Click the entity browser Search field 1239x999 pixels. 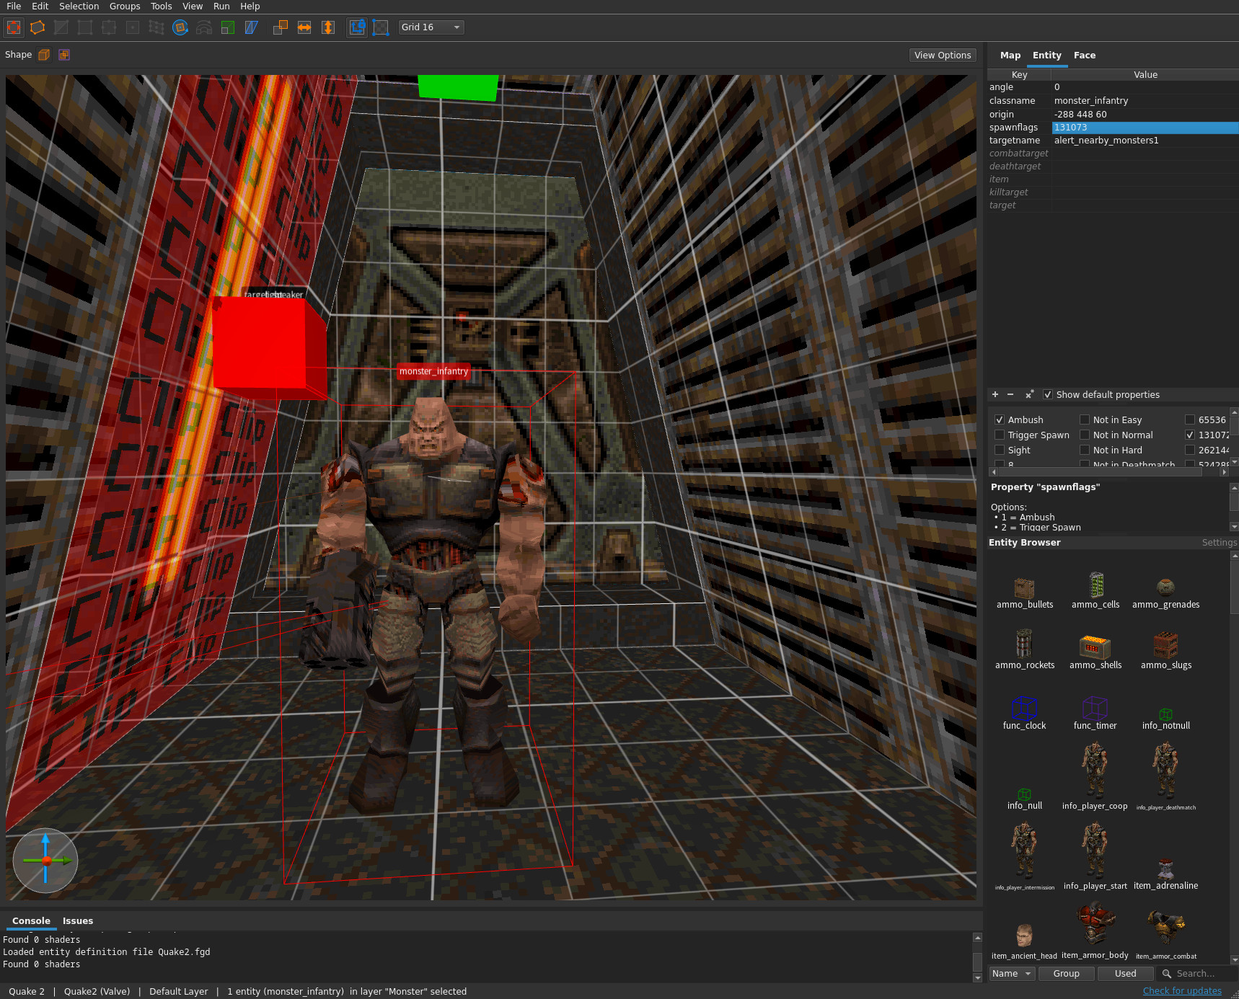[x=1197, y=974]
